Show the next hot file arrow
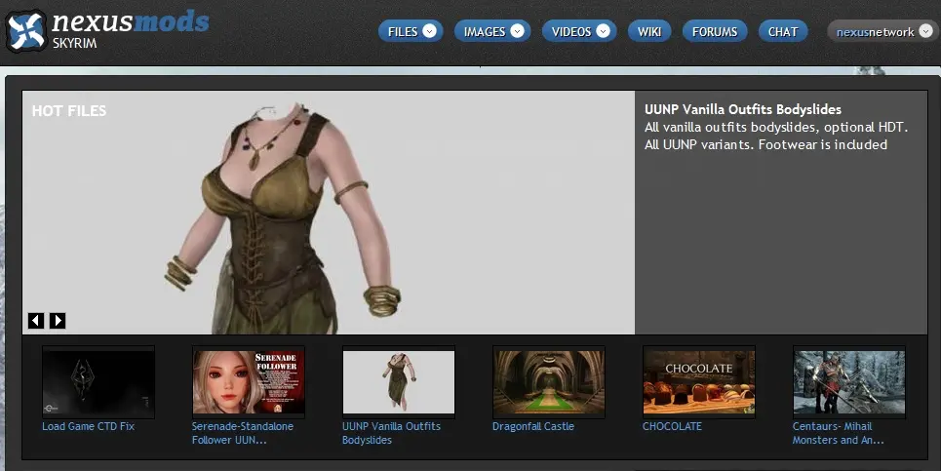 pos(58,321)
